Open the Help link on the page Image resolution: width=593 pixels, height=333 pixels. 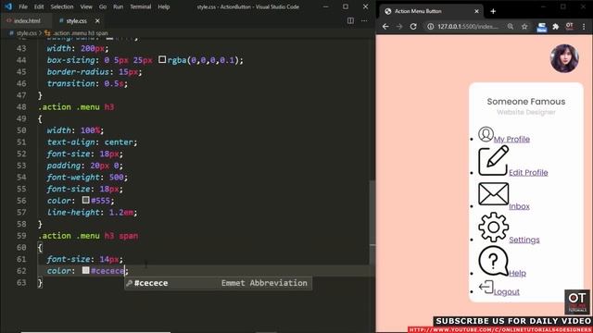click(x=517, y=274)
